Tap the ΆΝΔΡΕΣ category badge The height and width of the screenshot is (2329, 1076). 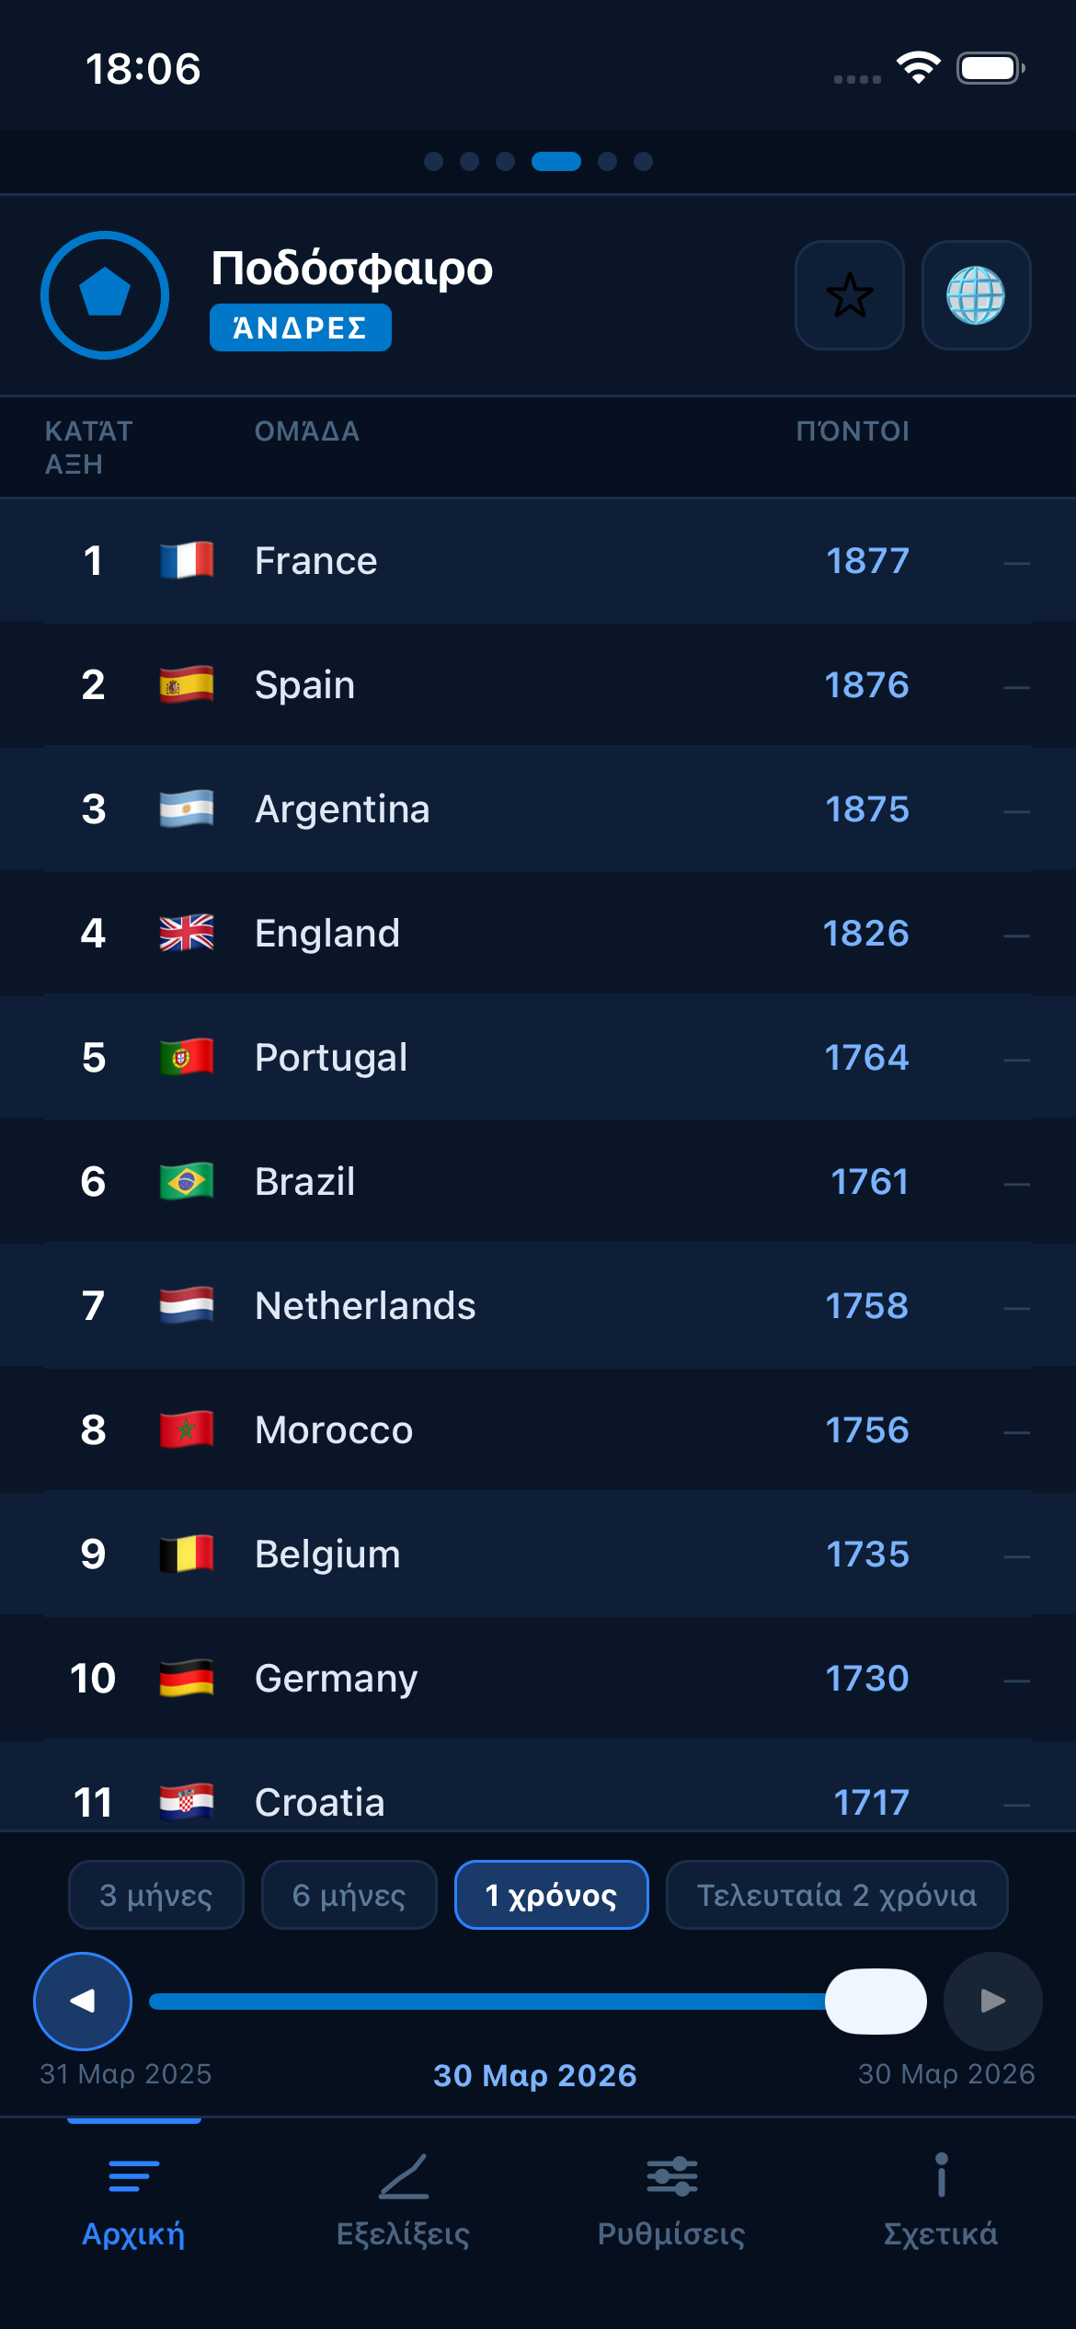point(300,327)
